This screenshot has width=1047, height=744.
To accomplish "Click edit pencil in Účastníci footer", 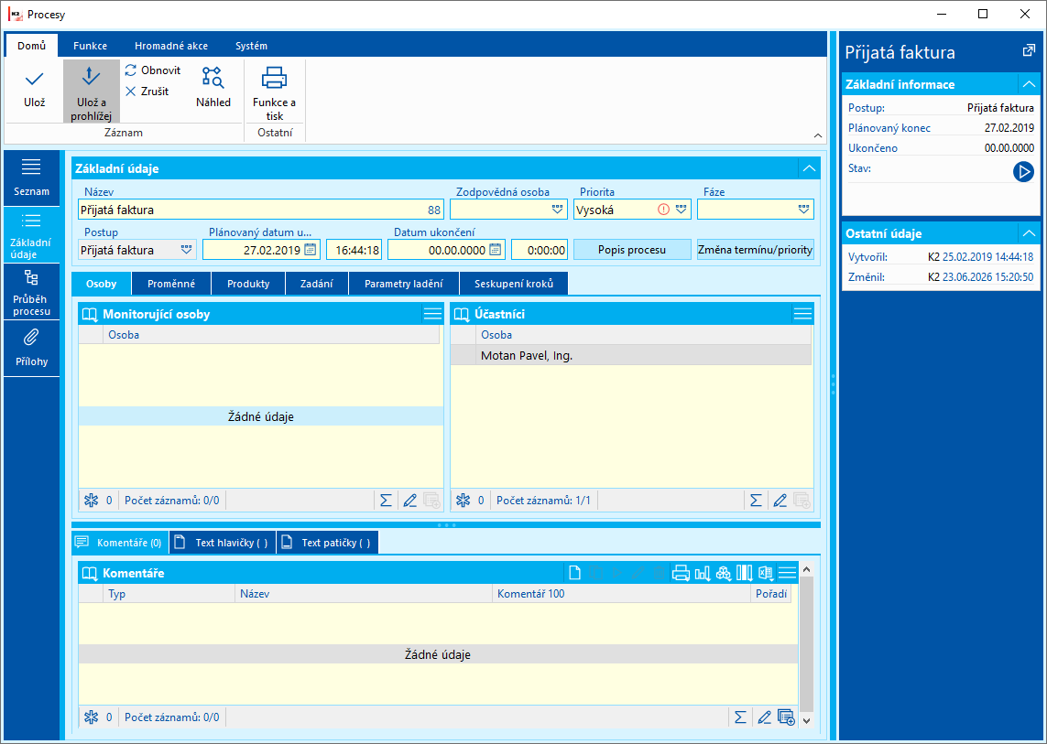I will point(780,500).
